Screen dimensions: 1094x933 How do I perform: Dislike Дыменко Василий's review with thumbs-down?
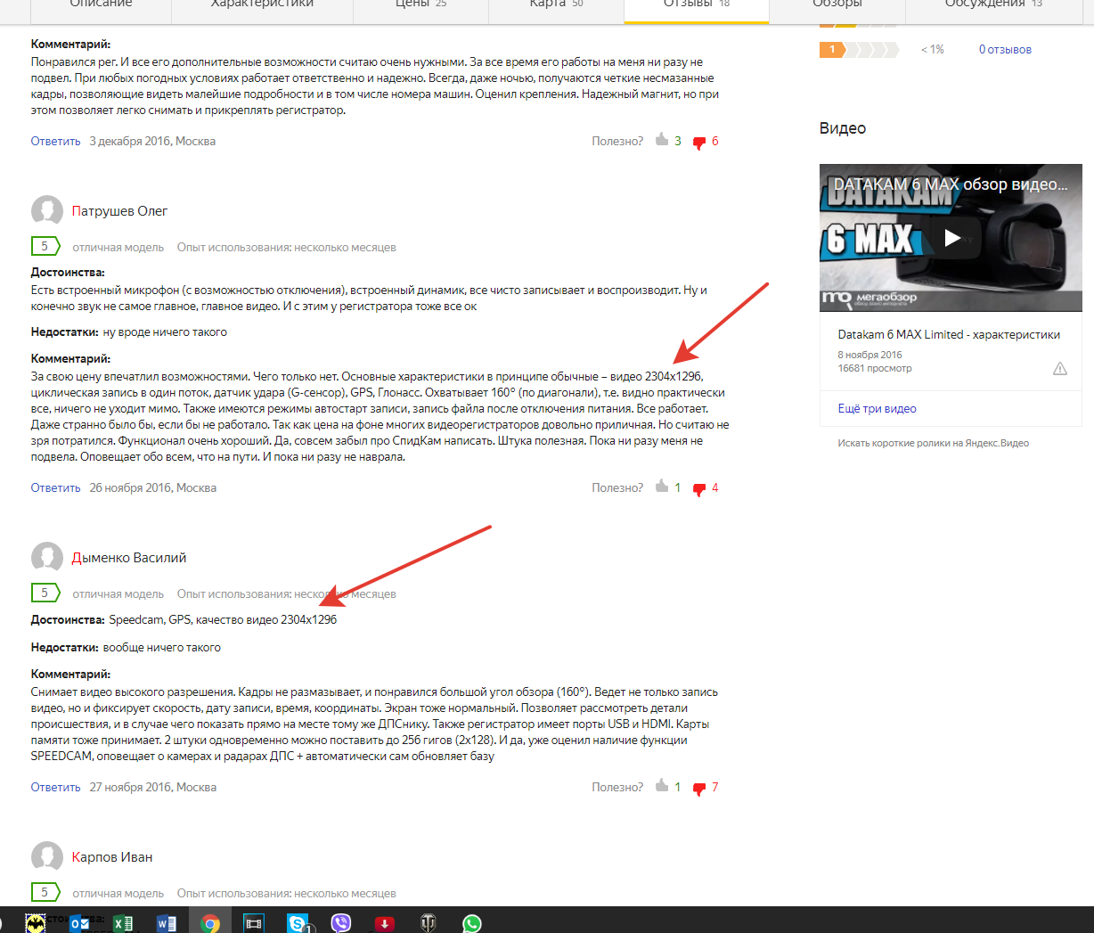click(699, 789)
